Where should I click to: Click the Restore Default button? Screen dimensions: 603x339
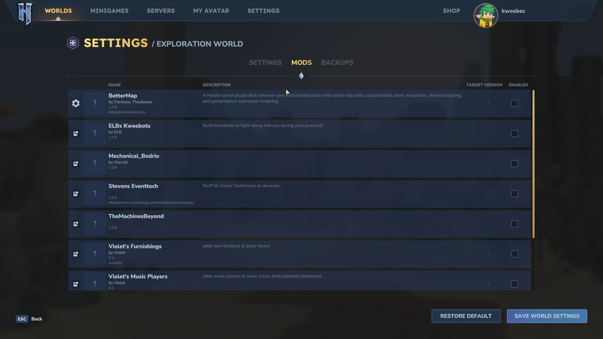point(466,316)
